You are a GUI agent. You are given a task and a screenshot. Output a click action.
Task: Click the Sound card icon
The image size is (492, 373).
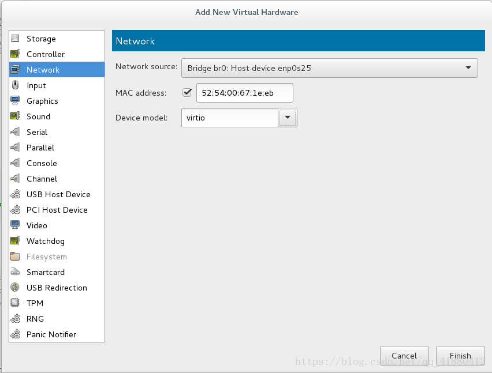[x=15, y=116]
